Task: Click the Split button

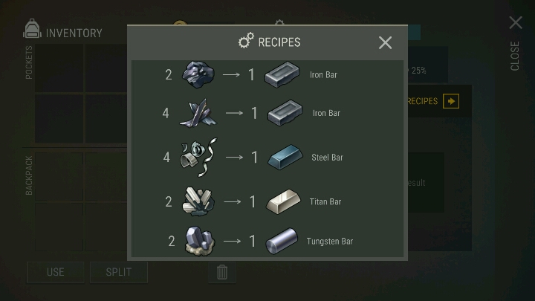Action: pos(119,272)
